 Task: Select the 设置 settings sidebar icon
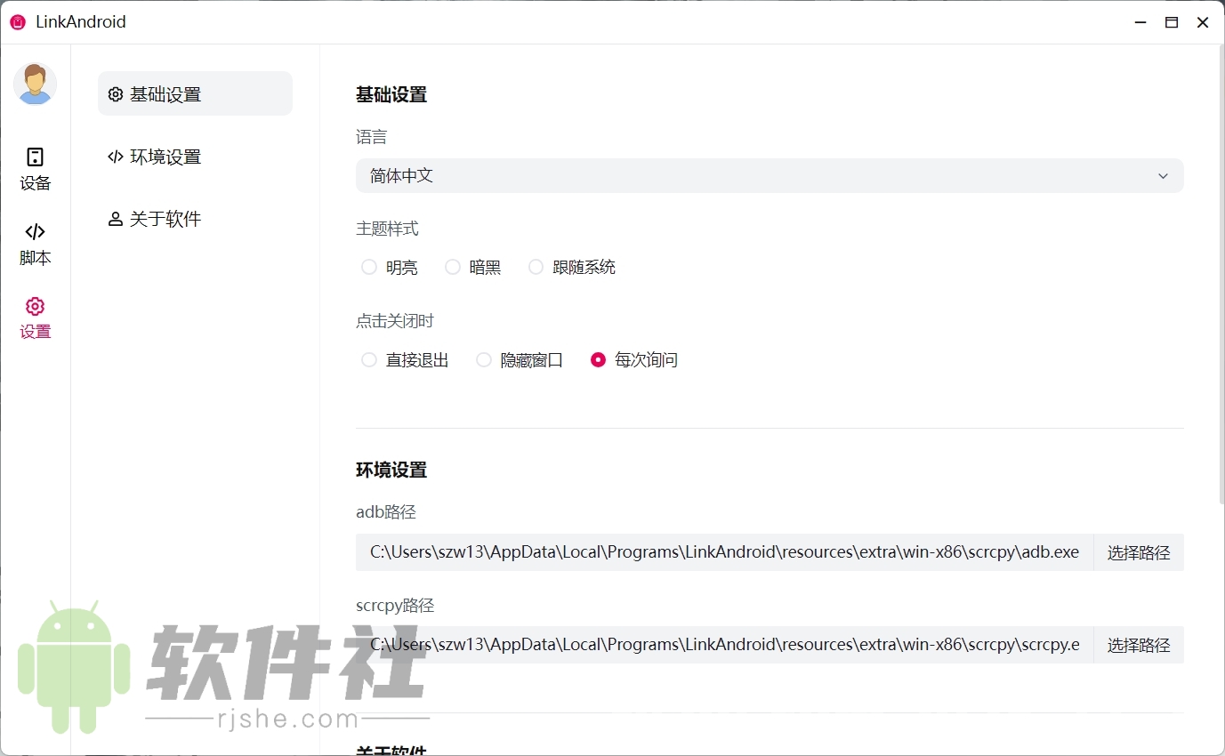(35, 318)
